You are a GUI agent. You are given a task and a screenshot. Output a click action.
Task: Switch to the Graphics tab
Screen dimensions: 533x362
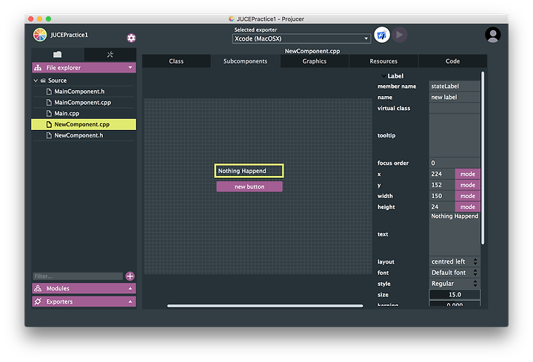pyautogui.click(x=315, y=61)
